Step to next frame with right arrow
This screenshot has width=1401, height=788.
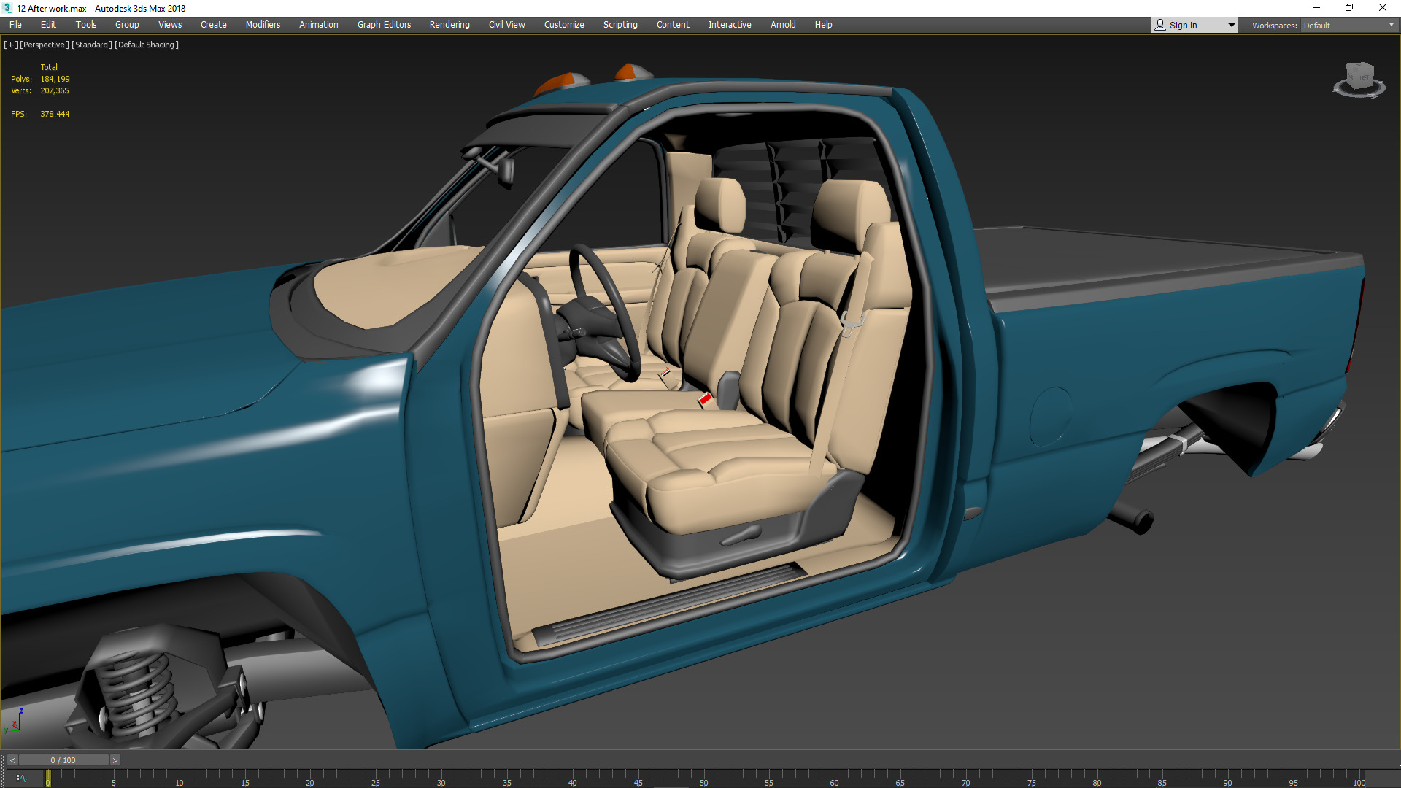click(115, 760)
